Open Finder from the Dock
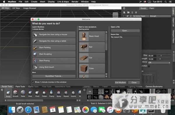 coord(12,110)
